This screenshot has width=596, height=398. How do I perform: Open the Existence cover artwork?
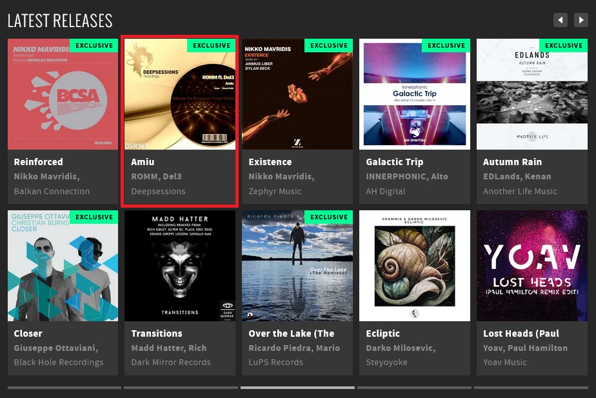[x=297, y=94]
